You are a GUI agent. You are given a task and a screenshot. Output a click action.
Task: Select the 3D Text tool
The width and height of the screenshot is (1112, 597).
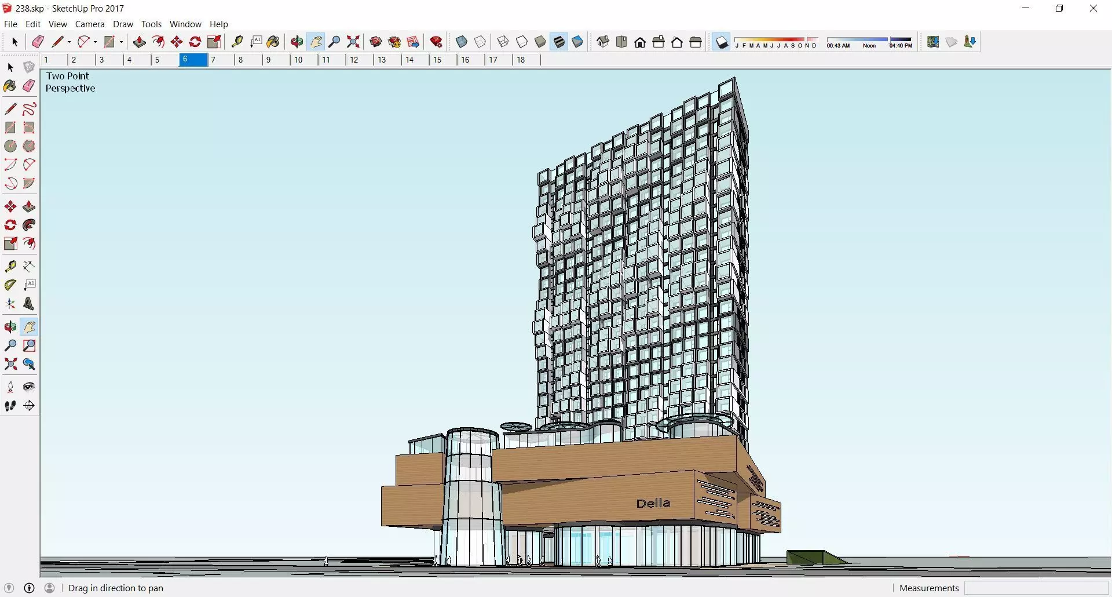click(x=29, y=304)
